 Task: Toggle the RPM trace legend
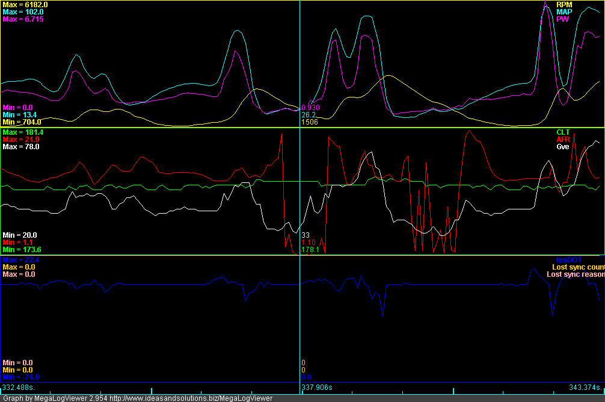click(x=563, y=5)
